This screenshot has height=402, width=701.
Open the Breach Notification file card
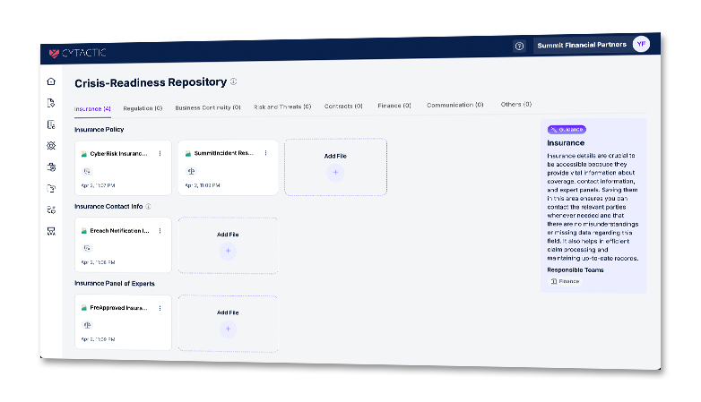tap(123, 245)
